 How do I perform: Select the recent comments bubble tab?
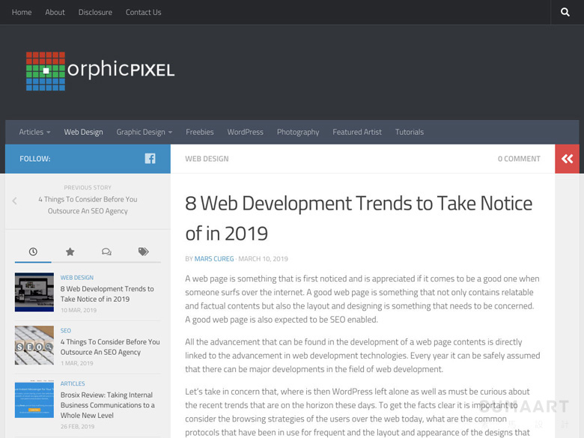point(106,252)
